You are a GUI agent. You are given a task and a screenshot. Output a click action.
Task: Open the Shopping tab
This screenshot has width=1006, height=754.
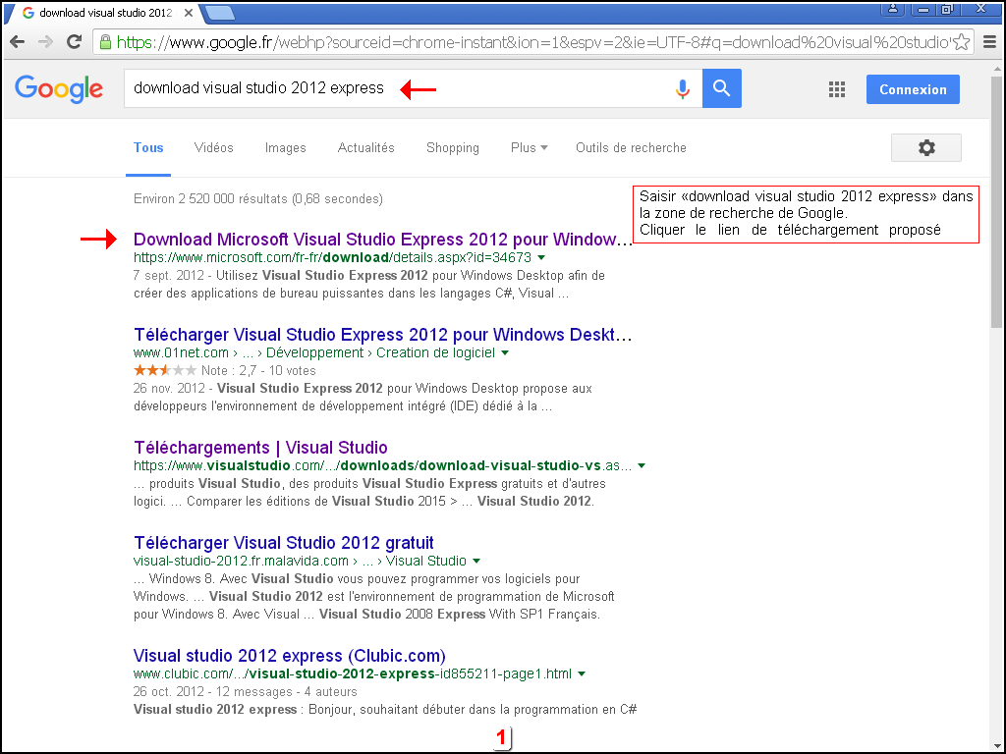coord(452,148)
